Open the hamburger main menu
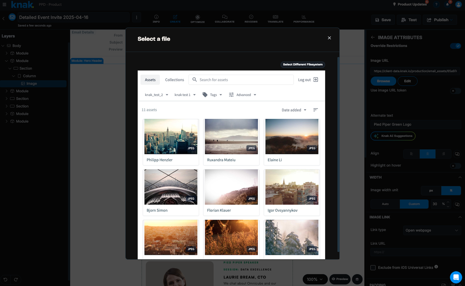 tap(4, 4)
